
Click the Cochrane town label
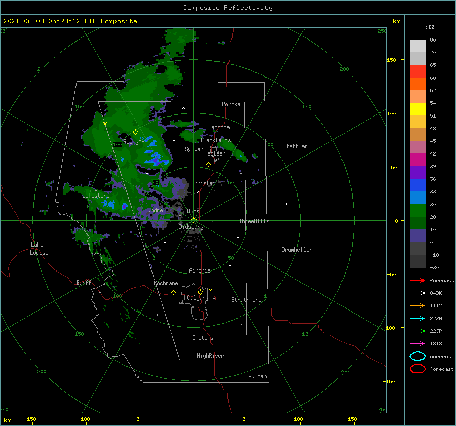tap(166, 283)
